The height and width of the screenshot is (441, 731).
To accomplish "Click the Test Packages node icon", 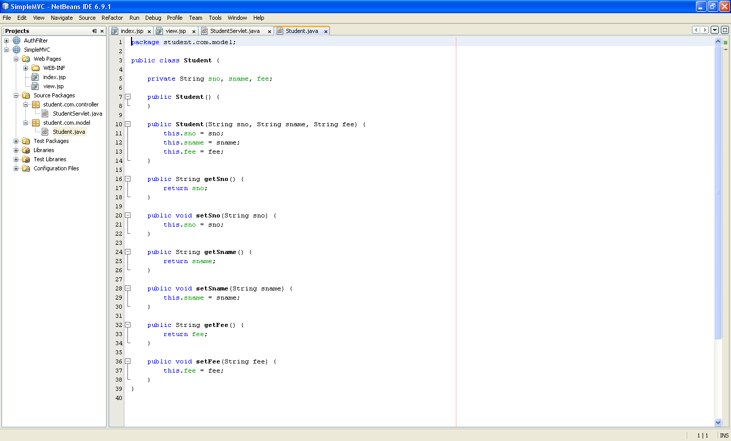I will (x=26, y=140).
